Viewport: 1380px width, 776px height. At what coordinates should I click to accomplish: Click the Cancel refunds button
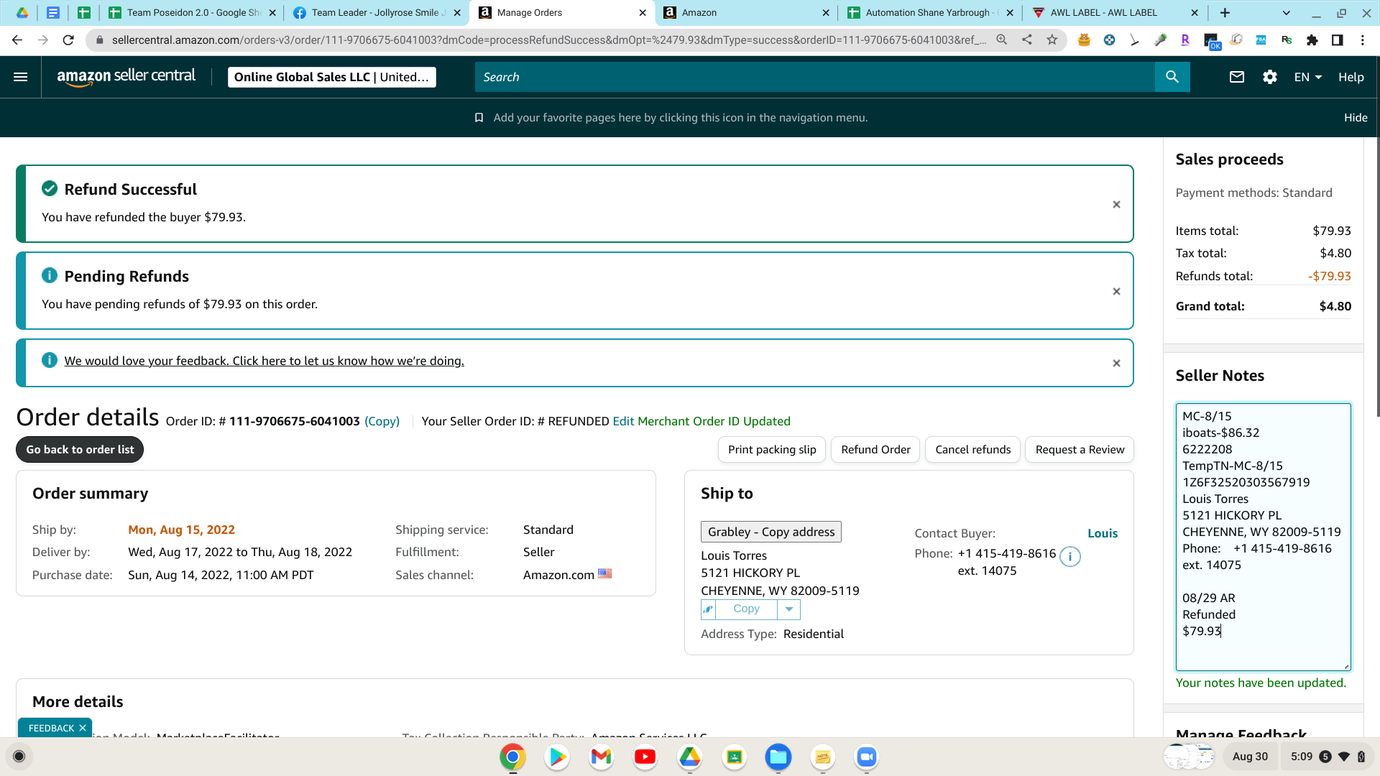(972, 450)
